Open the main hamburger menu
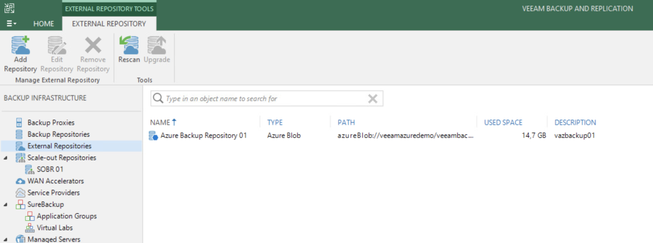 point(11,24)
